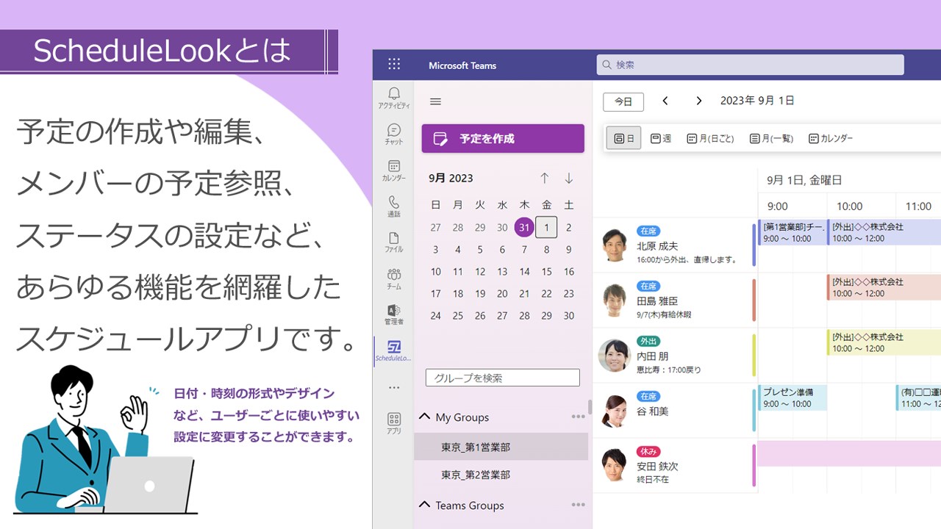This screenshot has width=941, height=529.
Task: Open Calendar (カレンダー) in Teams sidebar
Action: tap(394, 170)
